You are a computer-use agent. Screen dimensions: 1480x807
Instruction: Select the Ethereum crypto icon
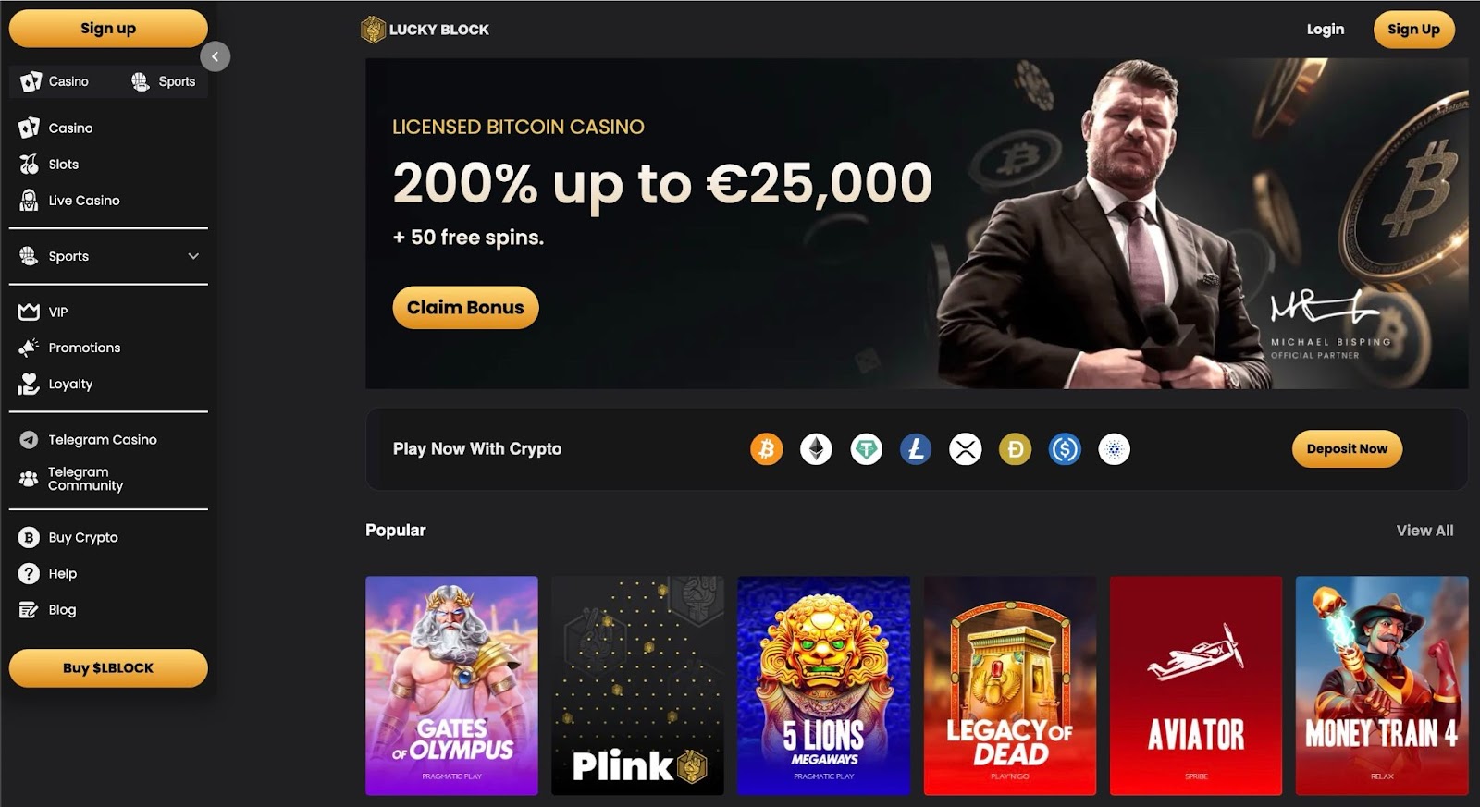(x=816, y=449)
